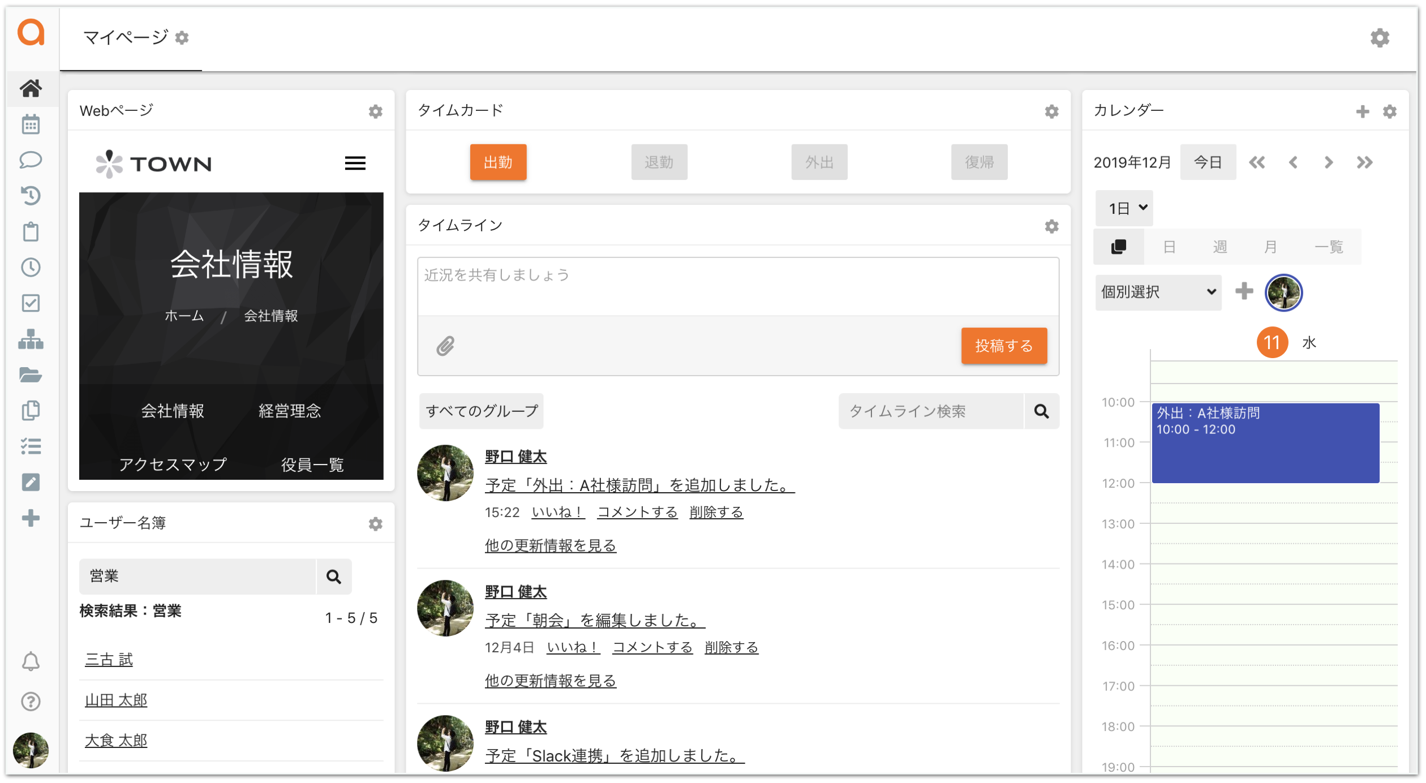Open the help question mark icon
The width and height of the screenshot is (1426, 783).
[x=31, y=702]
